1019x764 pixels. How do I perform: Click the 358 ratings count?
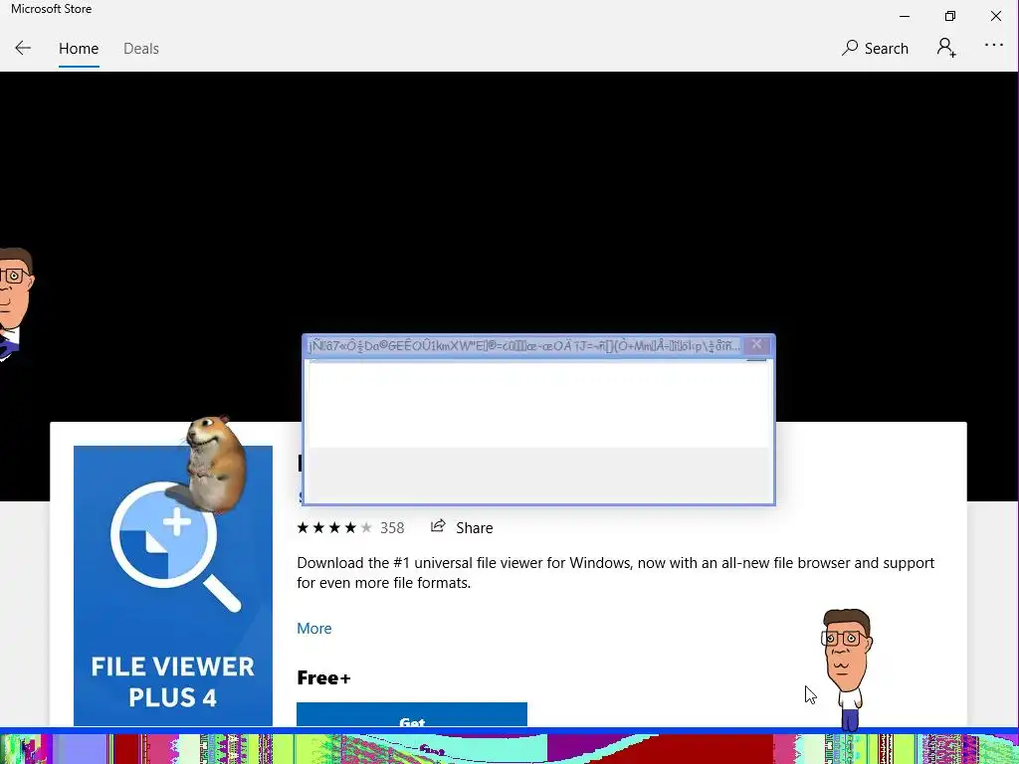click(392, 528)
